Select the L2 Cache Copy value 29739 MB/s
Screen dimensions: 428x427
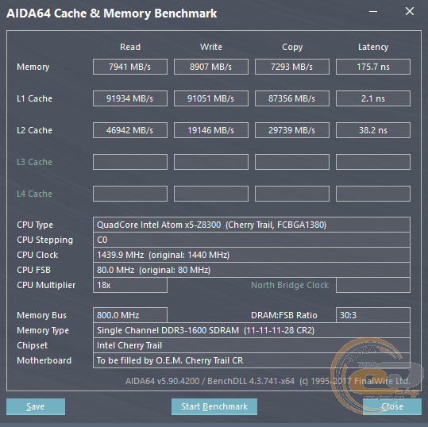point(292,130)
